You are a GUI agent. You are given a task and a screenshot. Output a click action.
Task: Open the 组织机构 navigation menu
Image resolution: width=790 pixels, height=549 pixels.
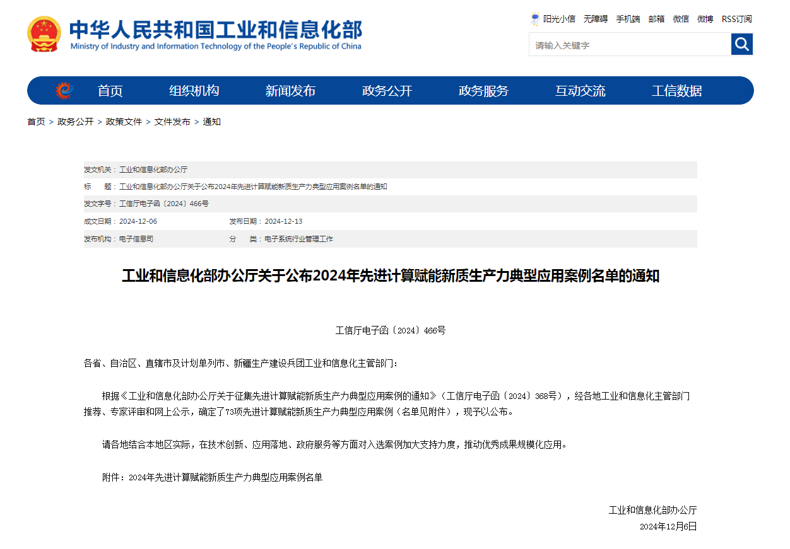(x=194, y=91)
